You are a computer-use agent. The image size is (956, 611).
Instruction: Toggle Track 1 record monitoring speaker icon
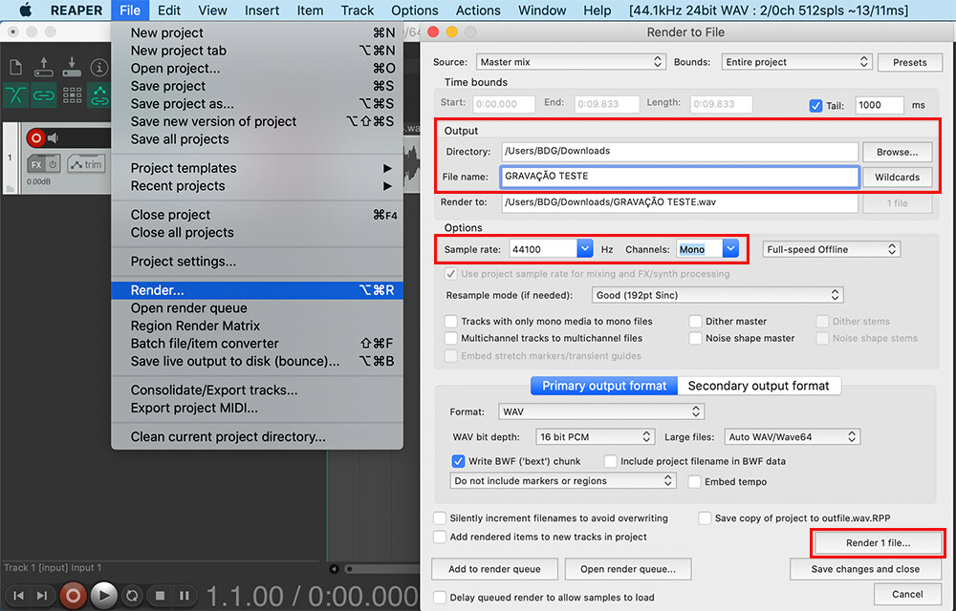tap(54, 138)
